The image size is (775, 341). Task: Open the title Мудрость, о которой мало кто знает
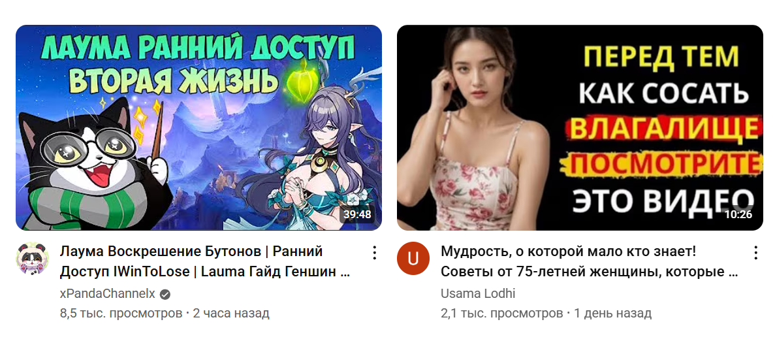pyautogui.click(x=569, y=252)
